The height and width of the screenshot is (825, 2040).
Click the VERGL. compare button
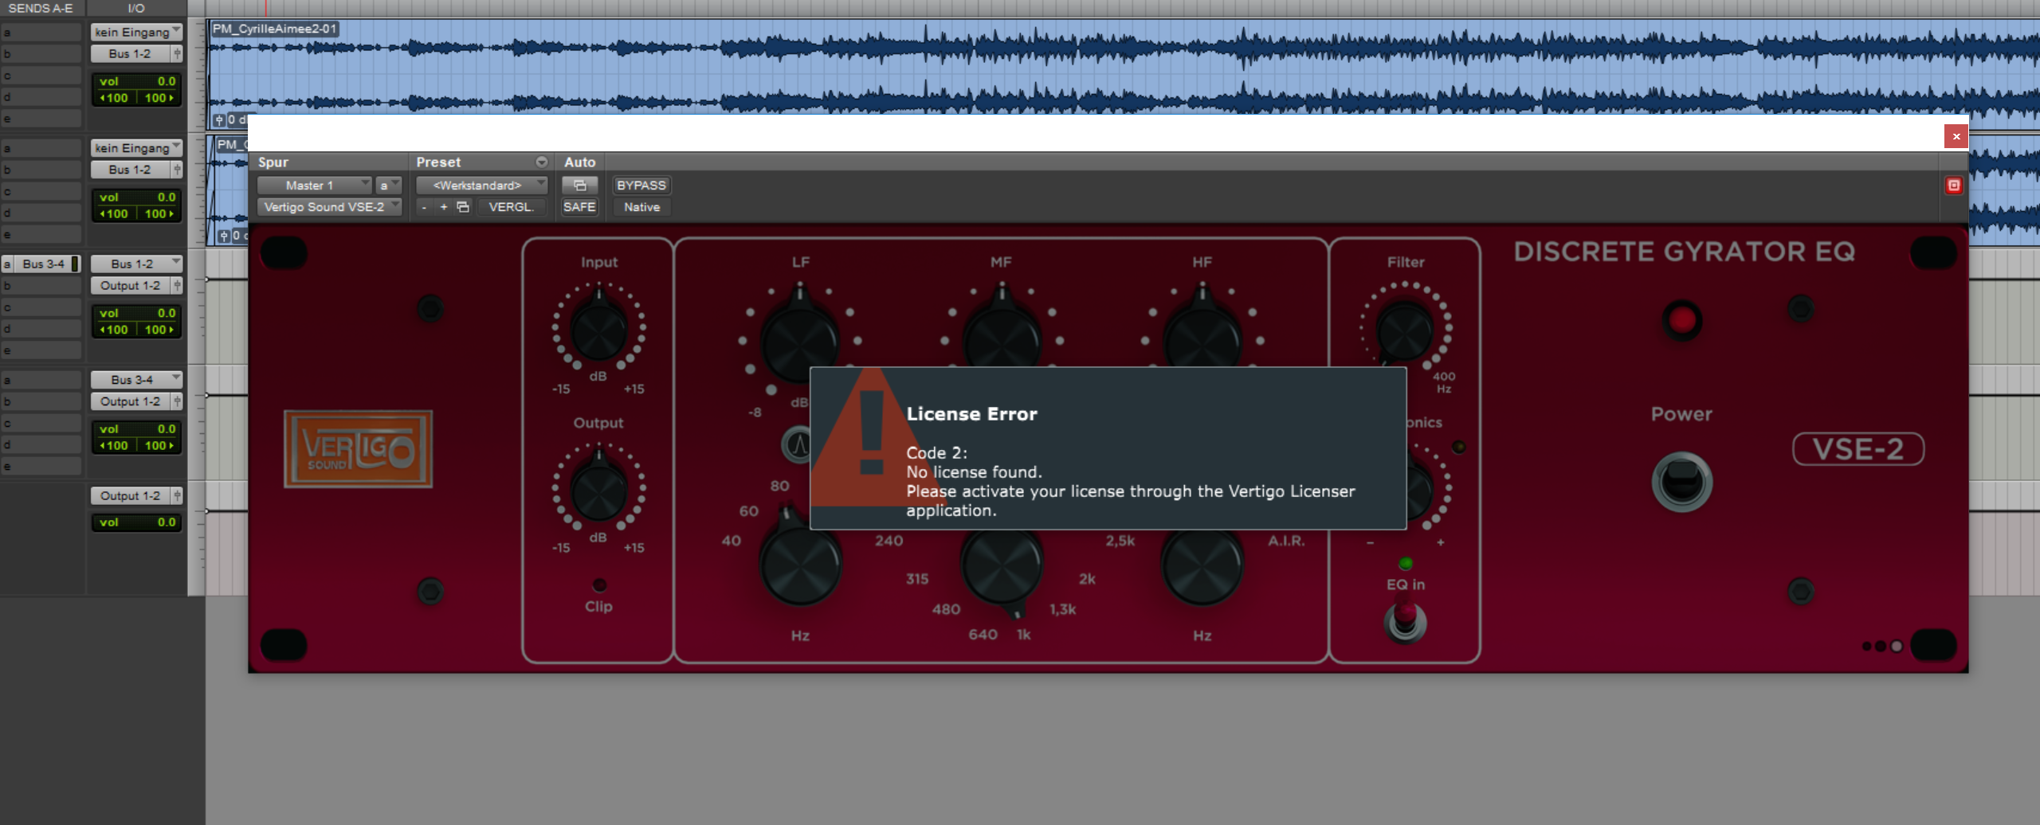pos(510,207)
